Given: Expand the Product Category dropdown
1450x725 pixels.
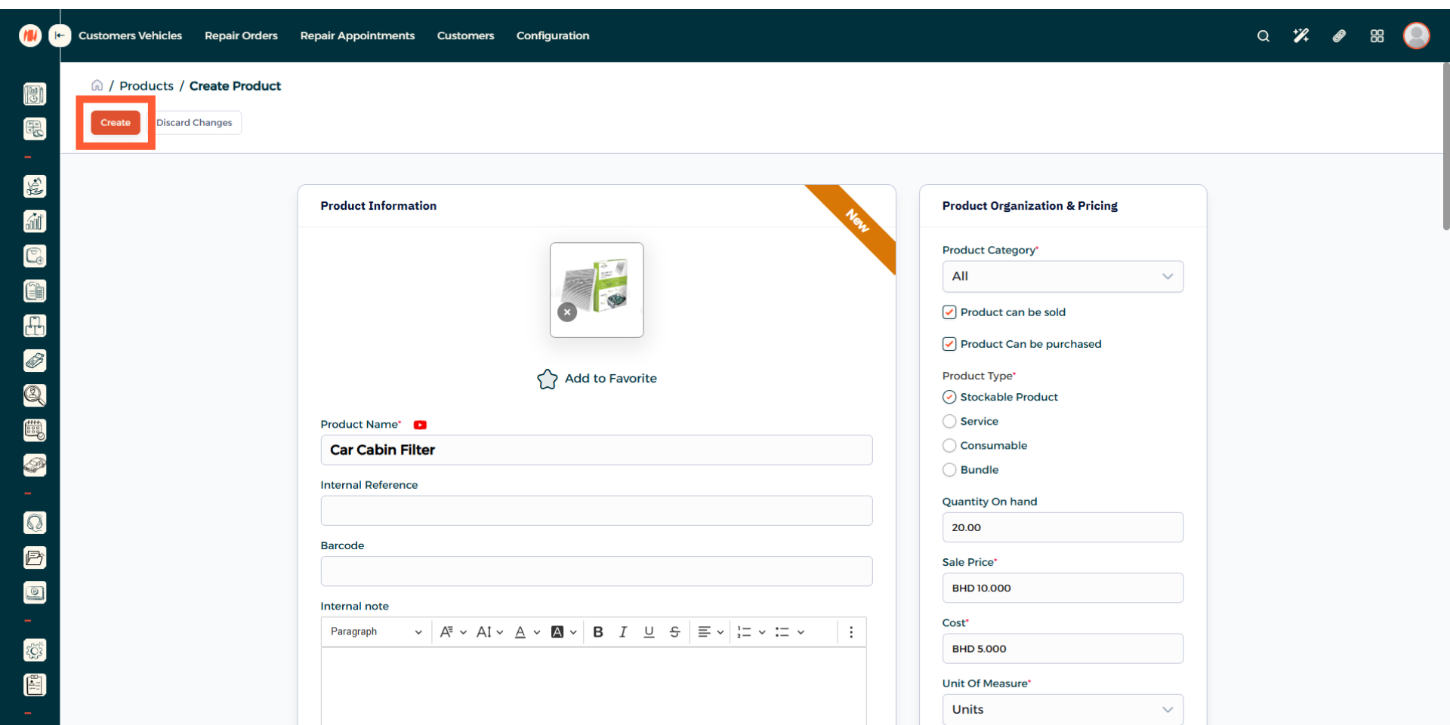Looking at the screenshot, I should (x=1062, y=277).
